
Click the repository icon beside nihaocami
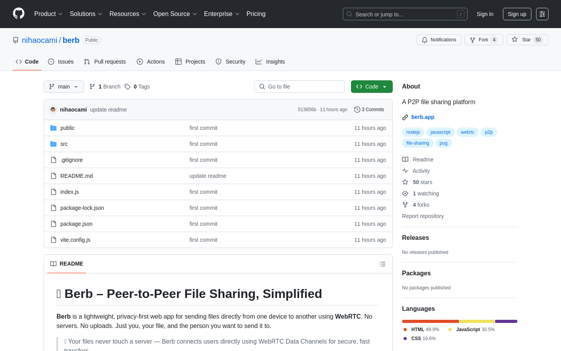(16, 40)
